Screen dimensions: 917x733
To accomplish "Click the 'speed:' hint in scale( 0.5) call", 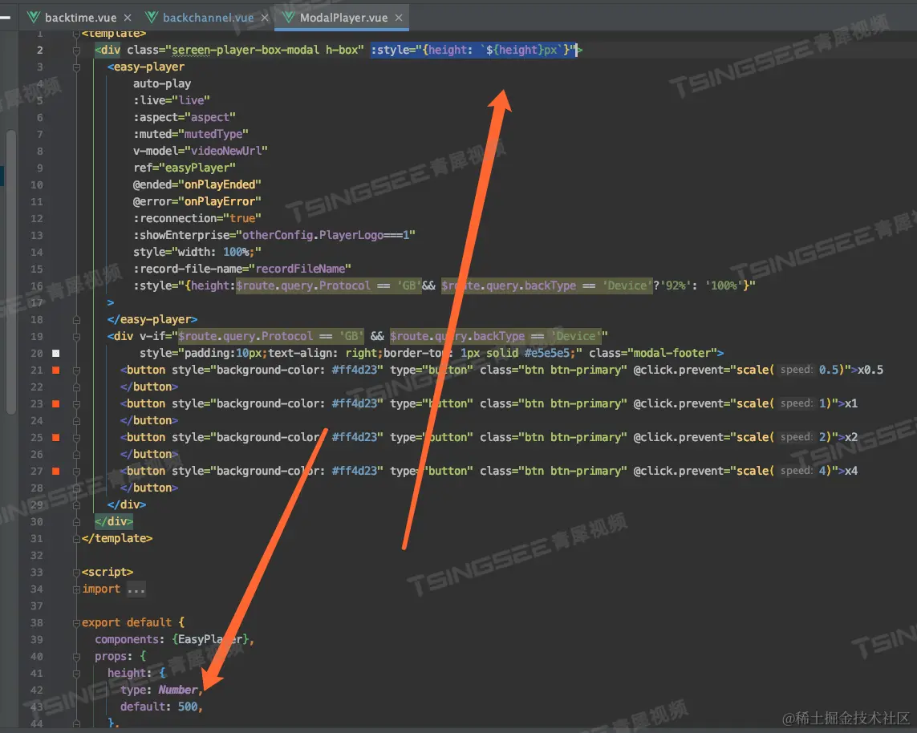I will coord(796,370).
